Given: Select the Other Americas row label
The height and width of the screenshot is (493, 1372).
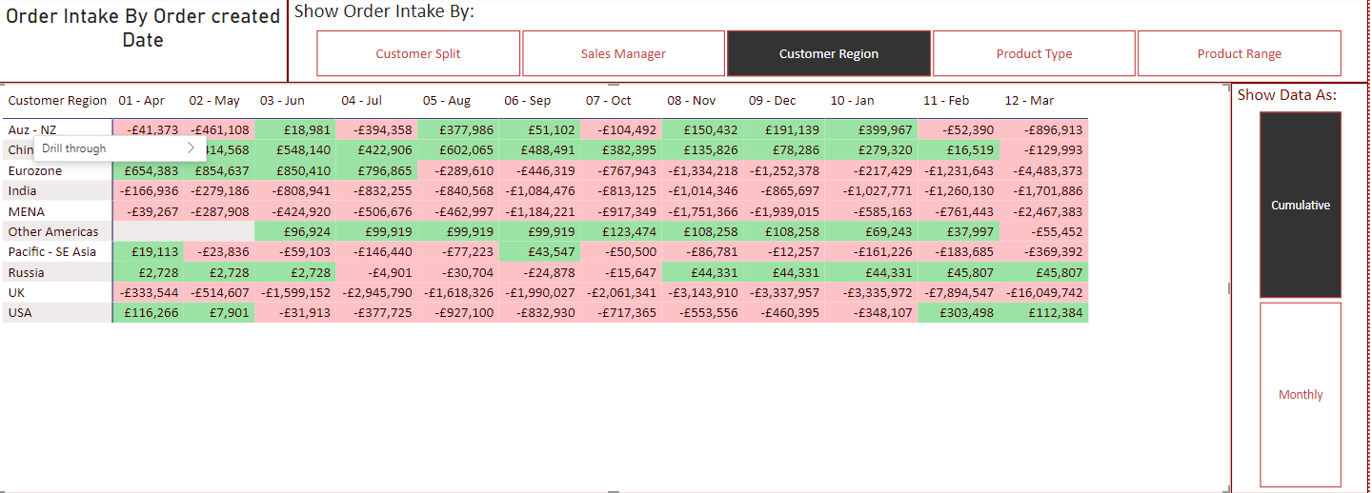Looking at the screenshot, I should [x=53, y=232].
